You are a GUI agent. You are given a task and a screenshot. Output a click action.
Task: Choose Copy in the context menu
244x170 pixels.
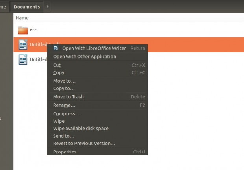coord(59,73)
